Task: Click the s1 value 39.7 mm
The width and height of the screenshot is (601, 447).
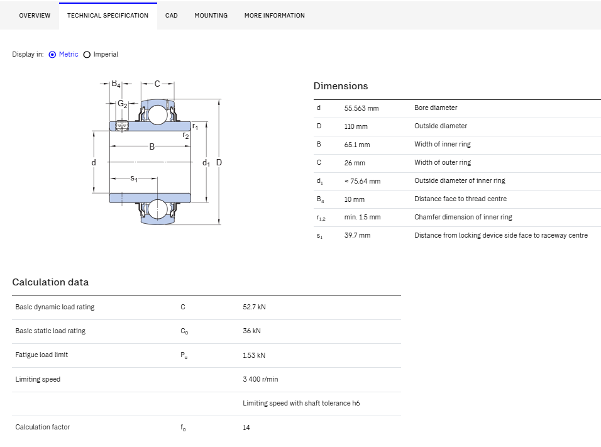Action: 357,235
